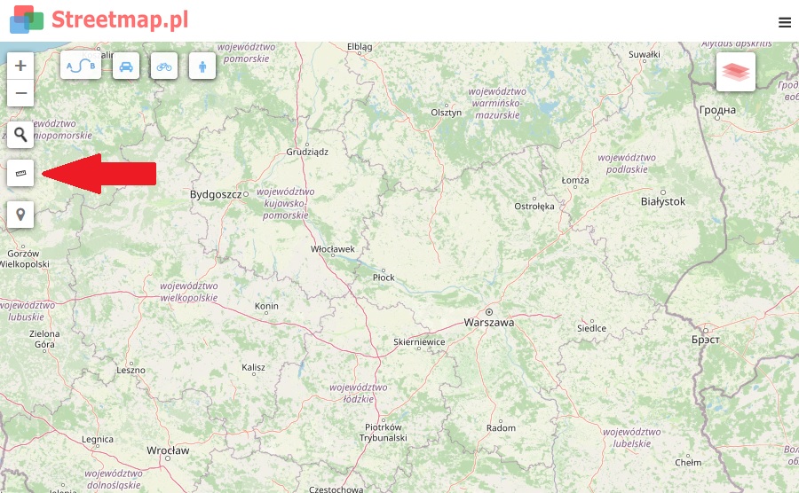Zoom in with the plus button
Image resolution: width=799 pixels, height=493 pixels.
coord(20,66)
